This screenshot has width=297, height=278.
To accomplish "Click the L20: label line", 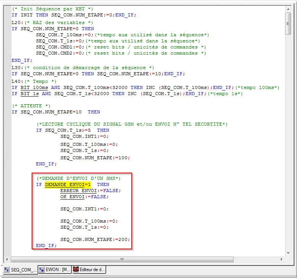I will pyautogui.click(x=52, y=23).
